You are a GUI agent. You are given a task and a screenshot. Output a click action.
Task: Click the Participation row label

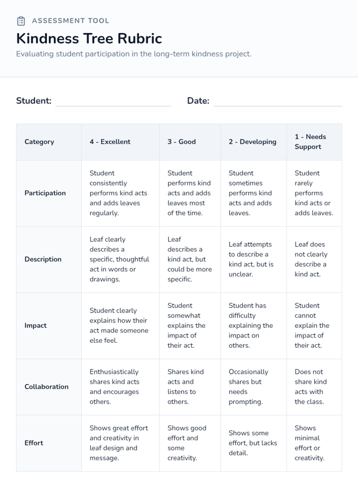[45, 193]
